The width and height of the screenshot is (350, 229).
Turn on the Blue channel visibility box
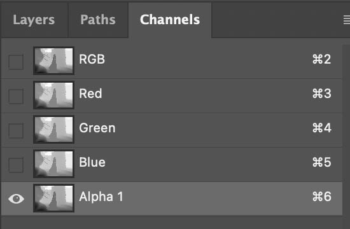coord(16,165)
